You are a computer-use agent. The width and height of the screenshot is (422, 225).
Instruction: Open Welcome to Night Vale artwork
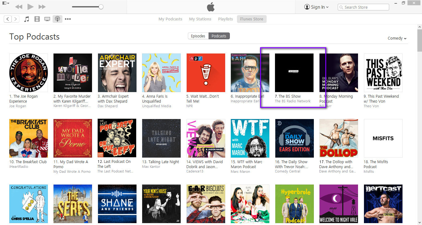(339, 204)
